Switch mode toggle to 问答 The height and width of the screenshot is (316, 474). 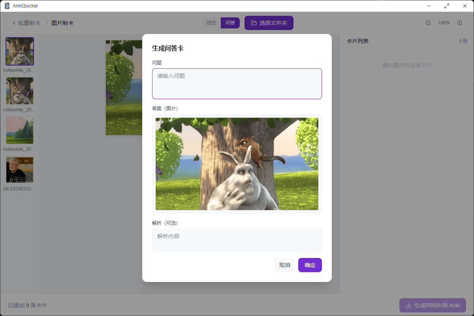pyautogui.click(x=230, y=23)
